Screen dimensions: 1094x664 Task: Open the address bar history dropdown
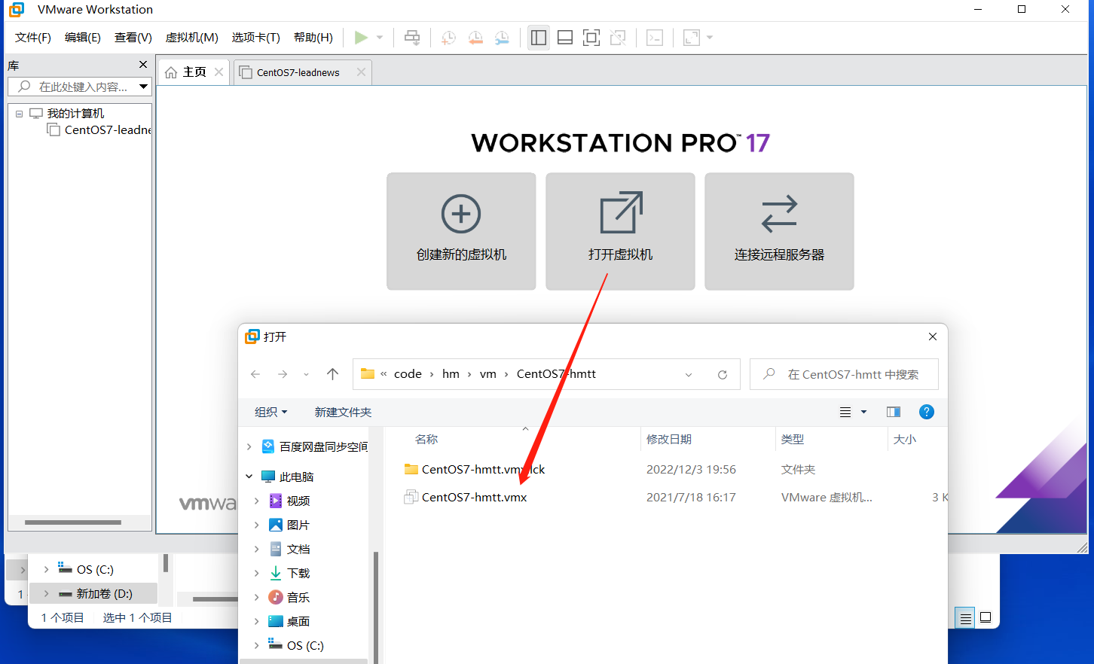pyautogui.click(x=689, y=374)
